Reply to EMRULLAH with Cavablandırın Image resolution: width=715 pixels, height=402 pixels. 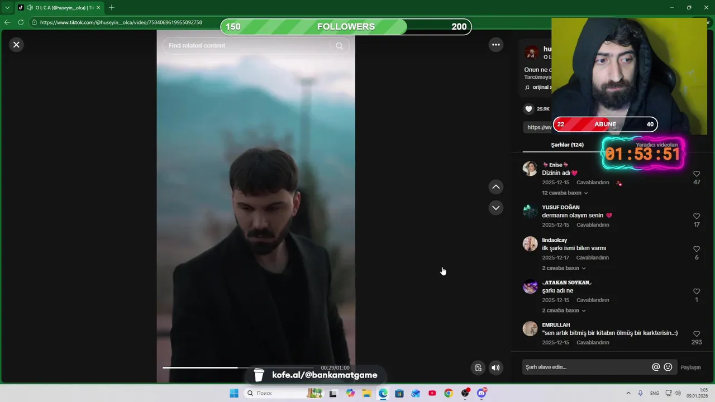tap(593, 343)
